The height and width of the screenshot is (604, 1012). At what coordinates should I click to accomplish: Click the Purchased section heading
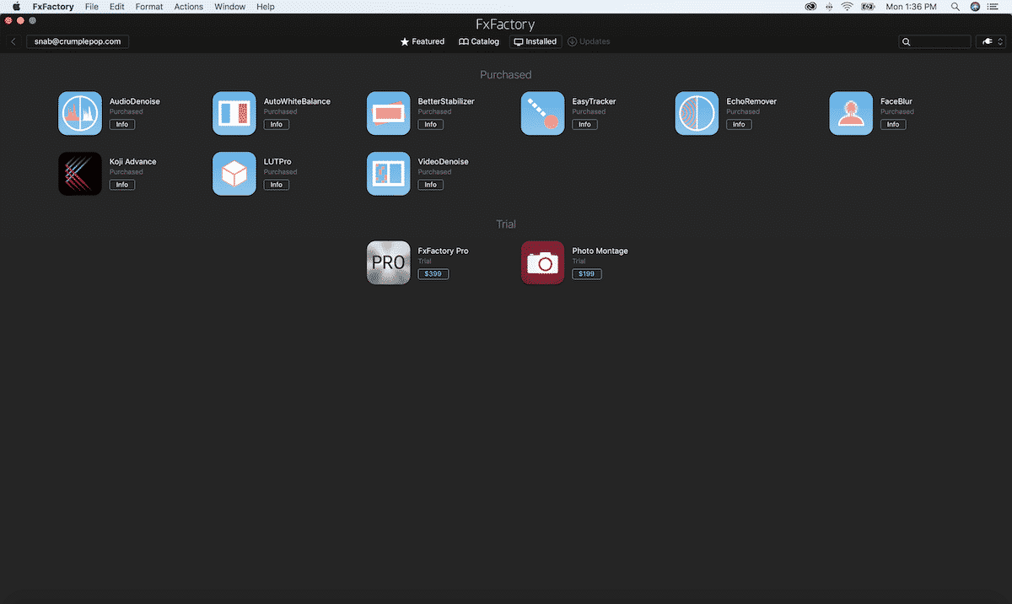506,75
